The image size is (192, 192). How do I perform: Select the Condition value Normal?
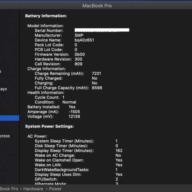tap(69, 102)
